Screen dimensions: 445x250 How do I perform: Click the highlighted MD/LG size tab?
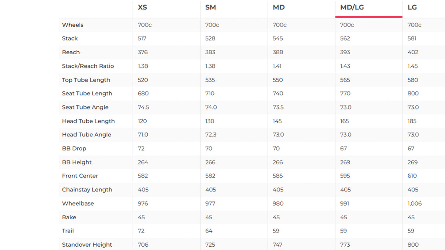[x=352, y=7]
